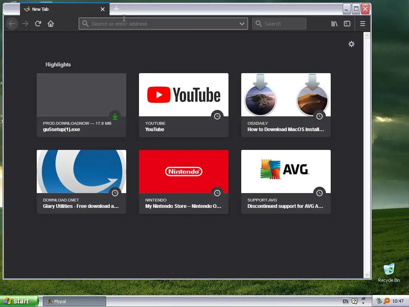Click the green network tray icon
Image resolution: width=409 pixels, height=307 pixels.
tap(379, 301)
